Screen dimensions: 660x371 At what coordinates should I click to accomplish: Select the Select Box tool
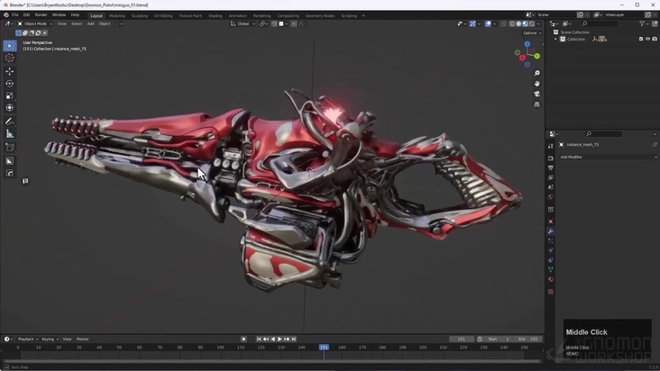pos(10,45)
